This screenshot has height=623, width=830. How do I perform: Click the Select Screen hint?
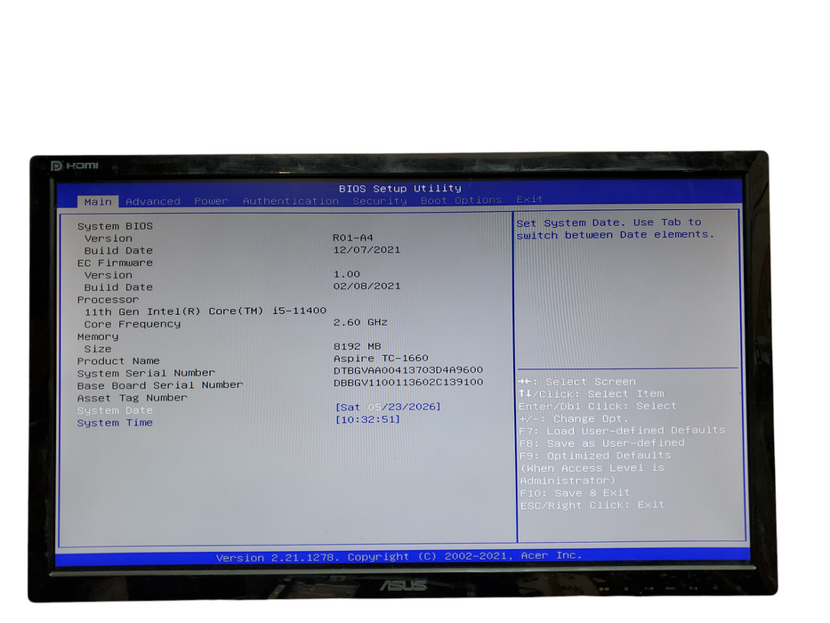point(577,382)
